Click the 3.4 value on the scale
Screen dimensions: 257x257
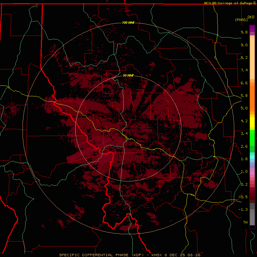244,134
